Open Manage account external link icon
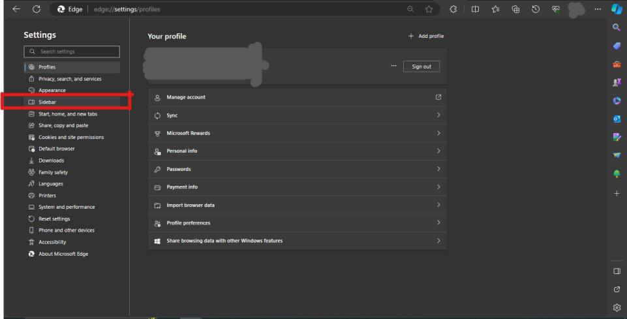Image resolution: width=627 pixels, height=319 pixels. [438, 97]
